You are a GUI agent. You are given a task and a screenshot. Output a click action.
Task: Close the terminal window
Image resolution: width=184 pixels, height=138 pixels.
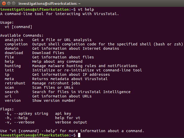(x=4, y=4)
